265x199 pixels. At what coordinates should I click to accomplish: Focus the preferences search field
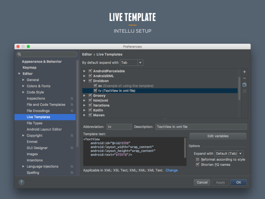(47, 54)
